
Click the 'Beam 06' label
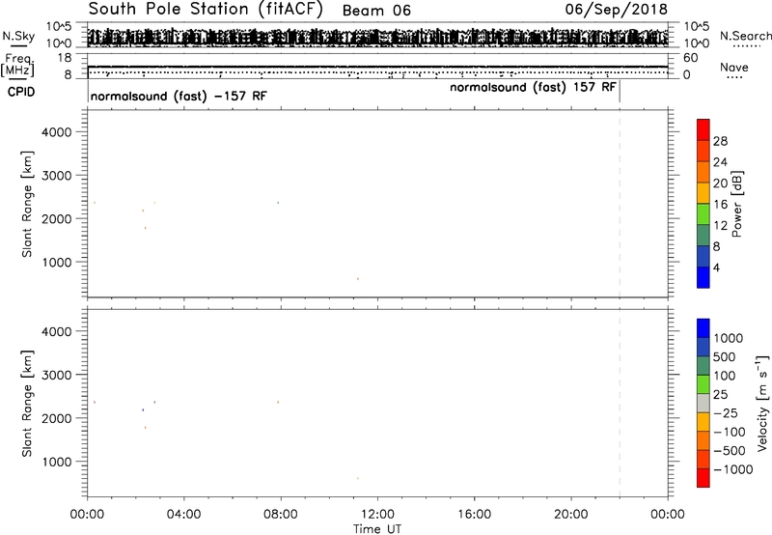point(376,11)
